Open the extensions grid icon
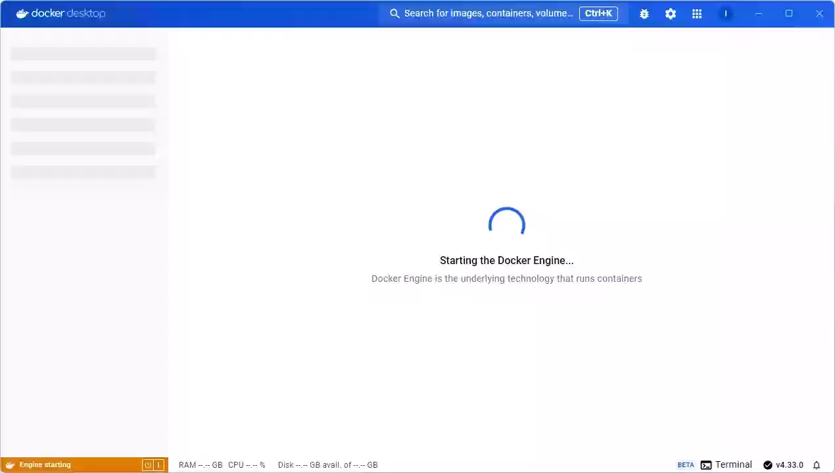Viewport: 835px width, 473px height. pos(697,14)
